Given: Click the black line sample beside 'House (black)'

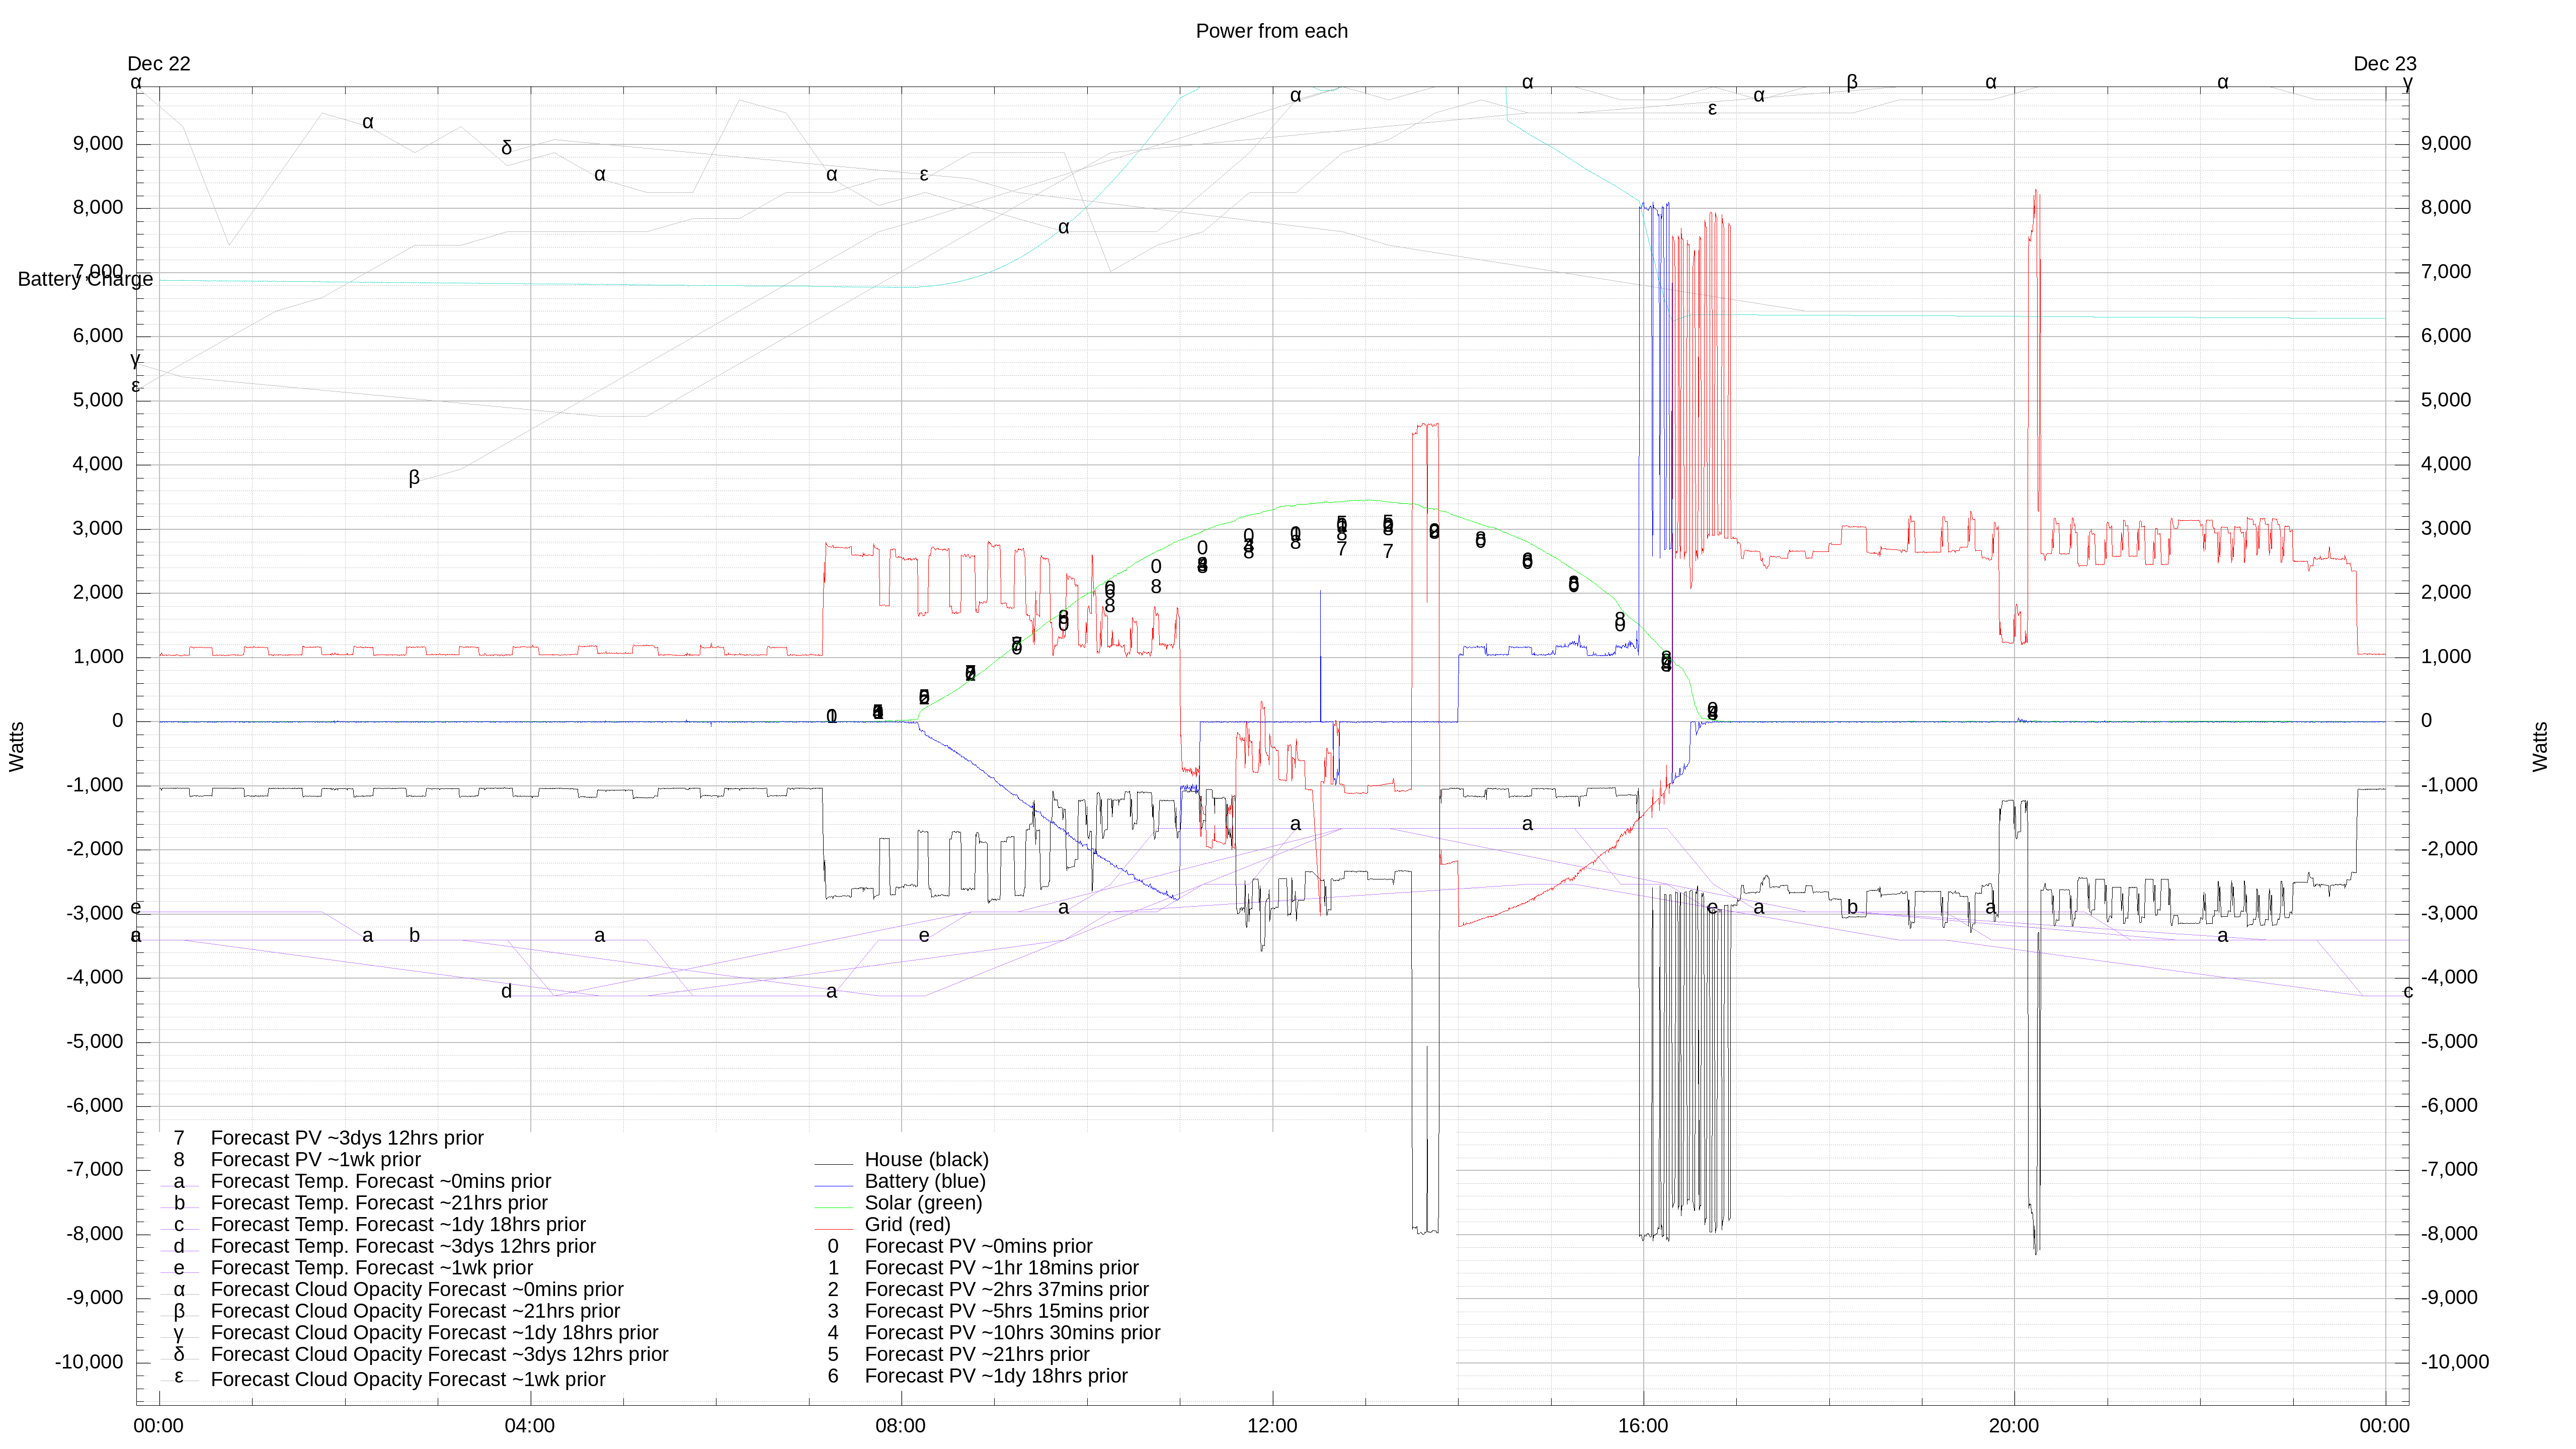Looking at the screenshot, I should 833,1164.
